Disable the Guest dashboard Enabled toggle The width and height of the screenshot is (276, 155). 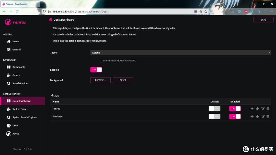(96, 70)
